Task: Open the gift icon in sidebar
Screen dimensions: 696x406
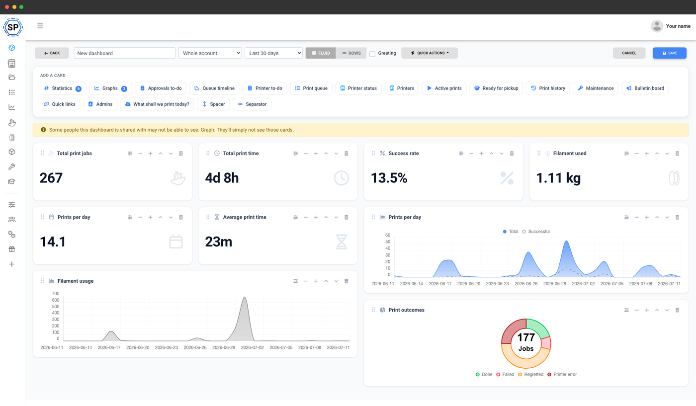Action: pyautogui.click(x=12, y=249)
